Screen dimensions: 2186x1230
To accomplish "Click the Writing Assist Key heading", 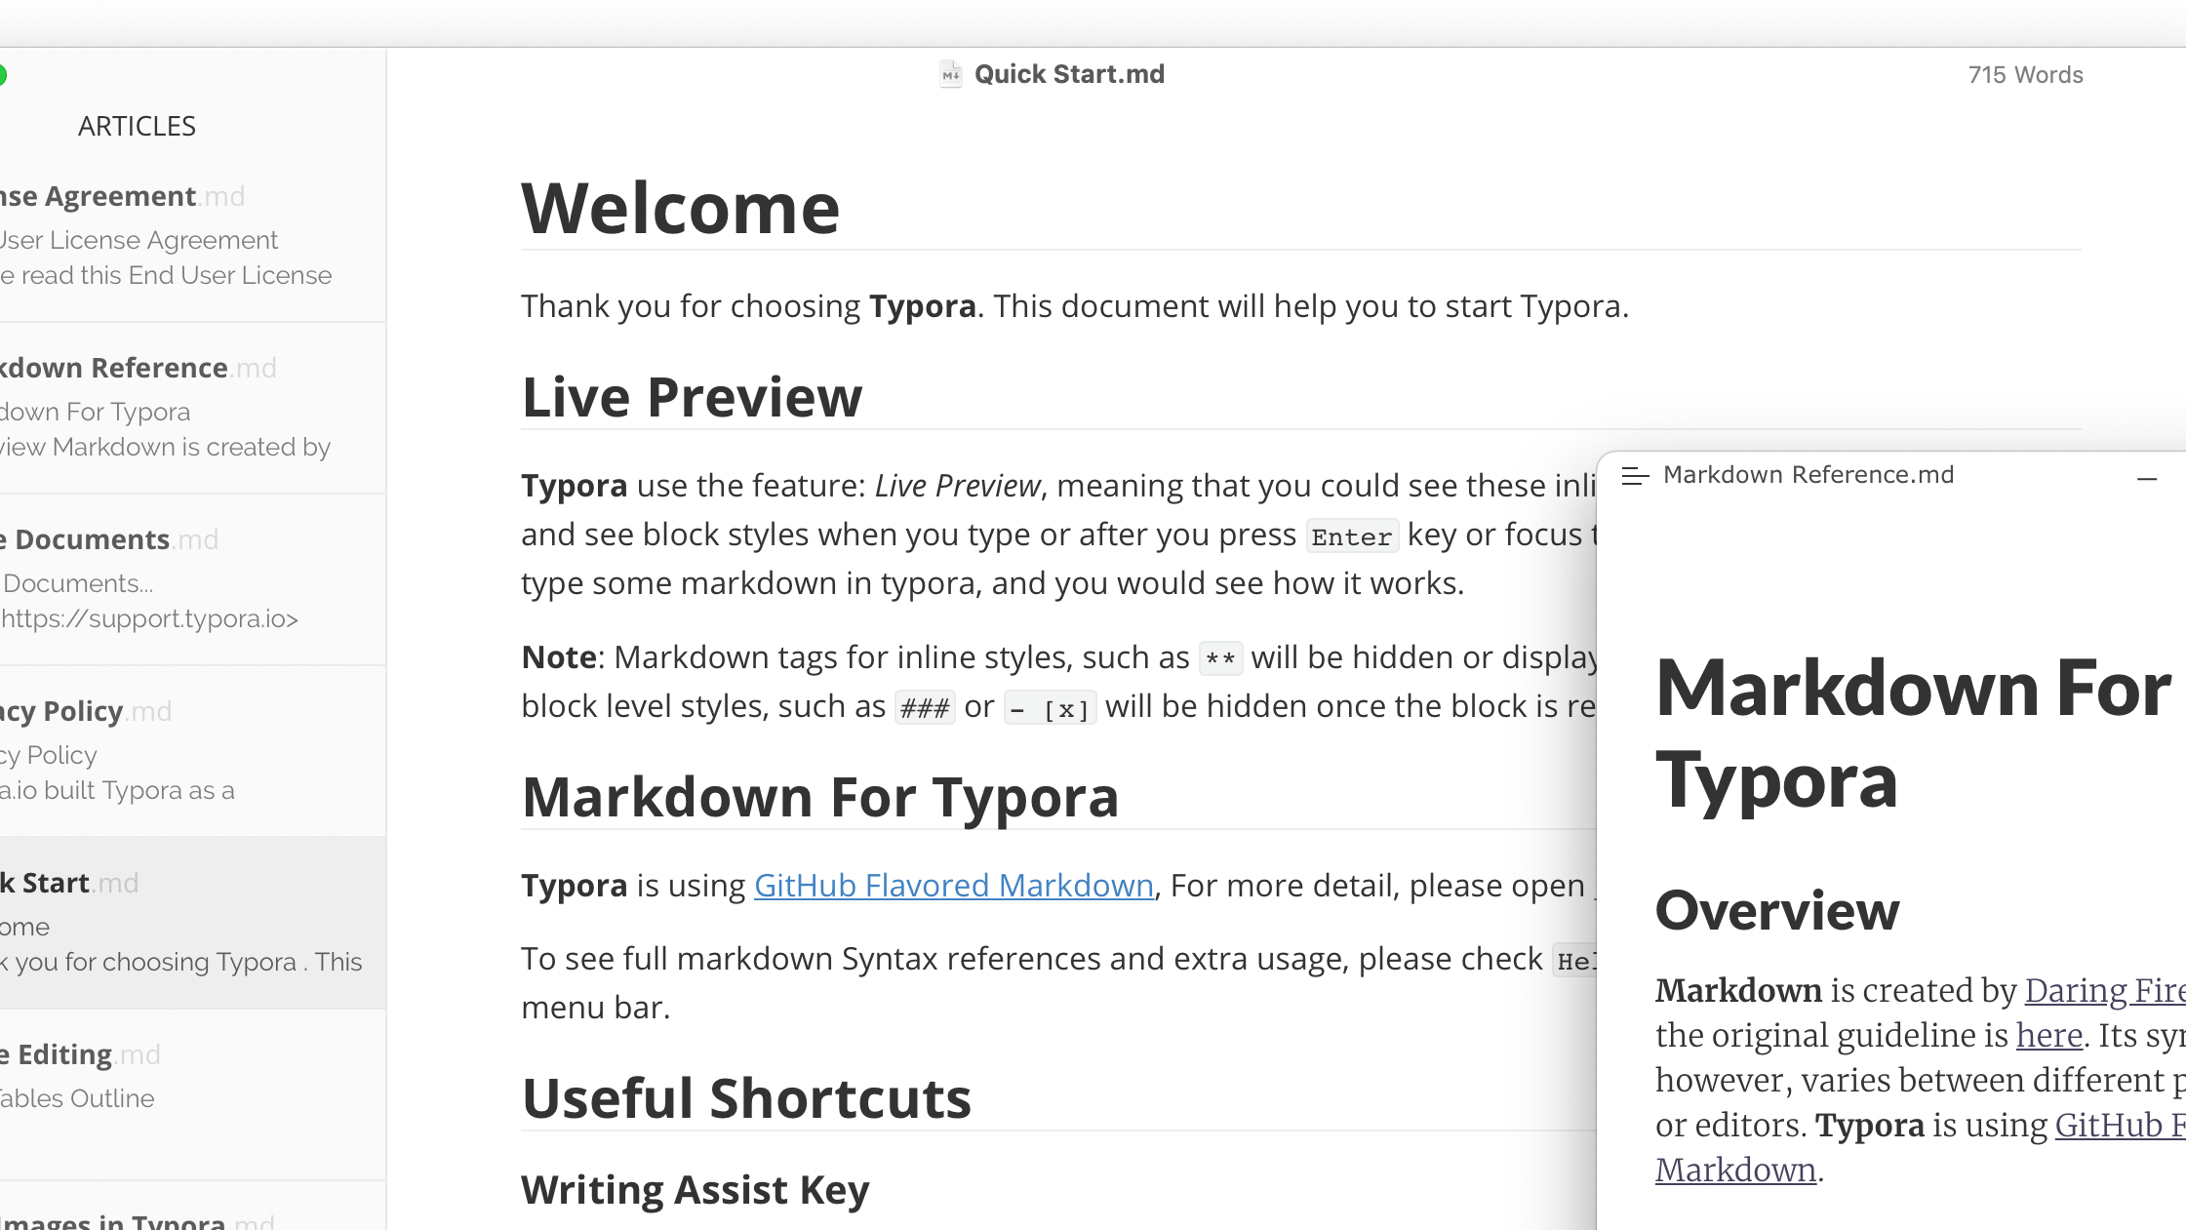I will (695, 1190).
